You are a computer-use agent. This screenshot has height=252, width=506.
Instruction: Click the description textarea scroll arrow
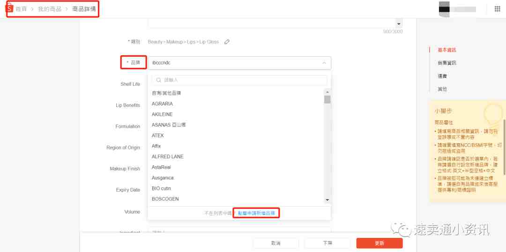(399, 24)
